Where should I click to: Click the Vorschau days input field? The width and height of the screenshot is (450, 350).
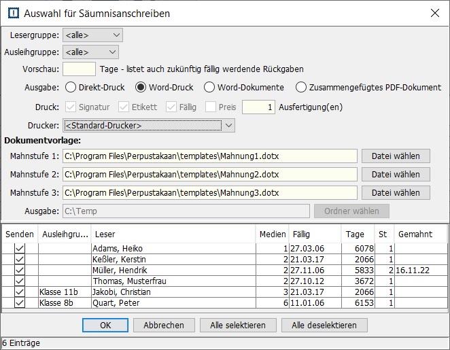pyautogui.click(x=79, y=69)
